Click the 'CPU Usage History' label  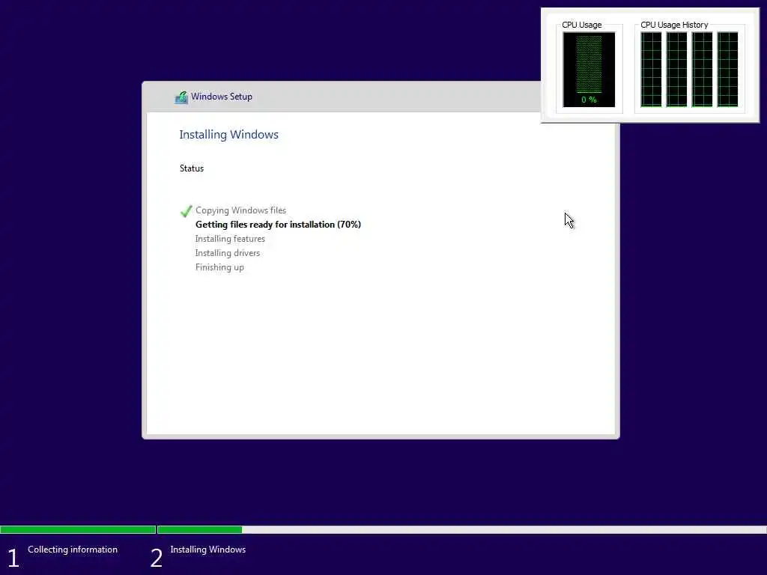(x=674, y=25)
